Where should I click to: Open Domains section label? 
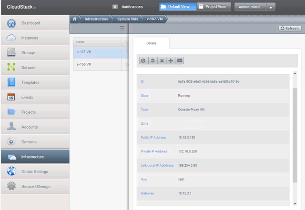[x=29, y=142]
